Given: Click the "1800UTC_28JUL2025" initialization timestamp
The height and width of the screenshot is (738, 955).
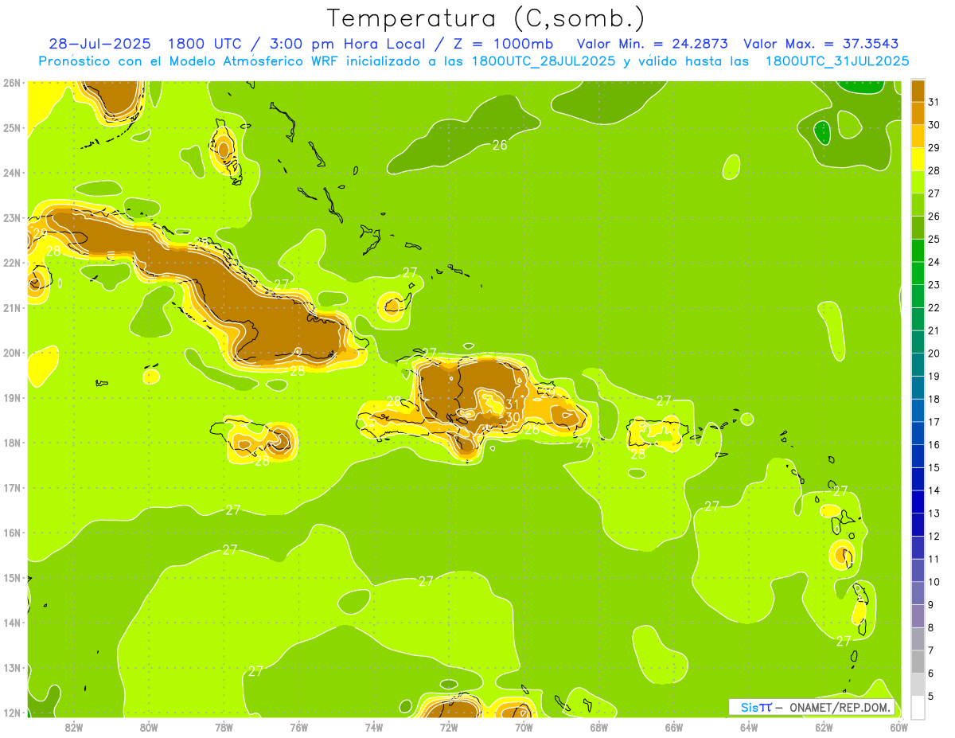Looking at the screenshot, I should click(544, 61).
